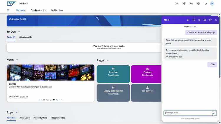Click 'Create an asset for a laptop' message
This screenshot has height=124, width=221.
pyautogui.click(x=201, y=33)
